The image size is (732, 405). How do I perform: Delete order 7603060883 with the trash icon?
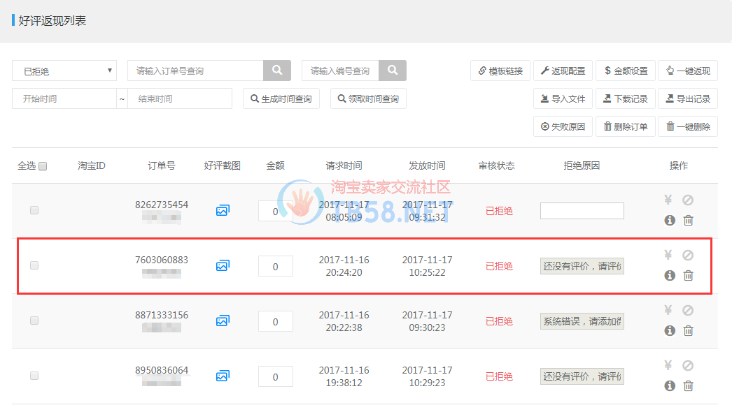pyautogui.click(x=688, y=275)
